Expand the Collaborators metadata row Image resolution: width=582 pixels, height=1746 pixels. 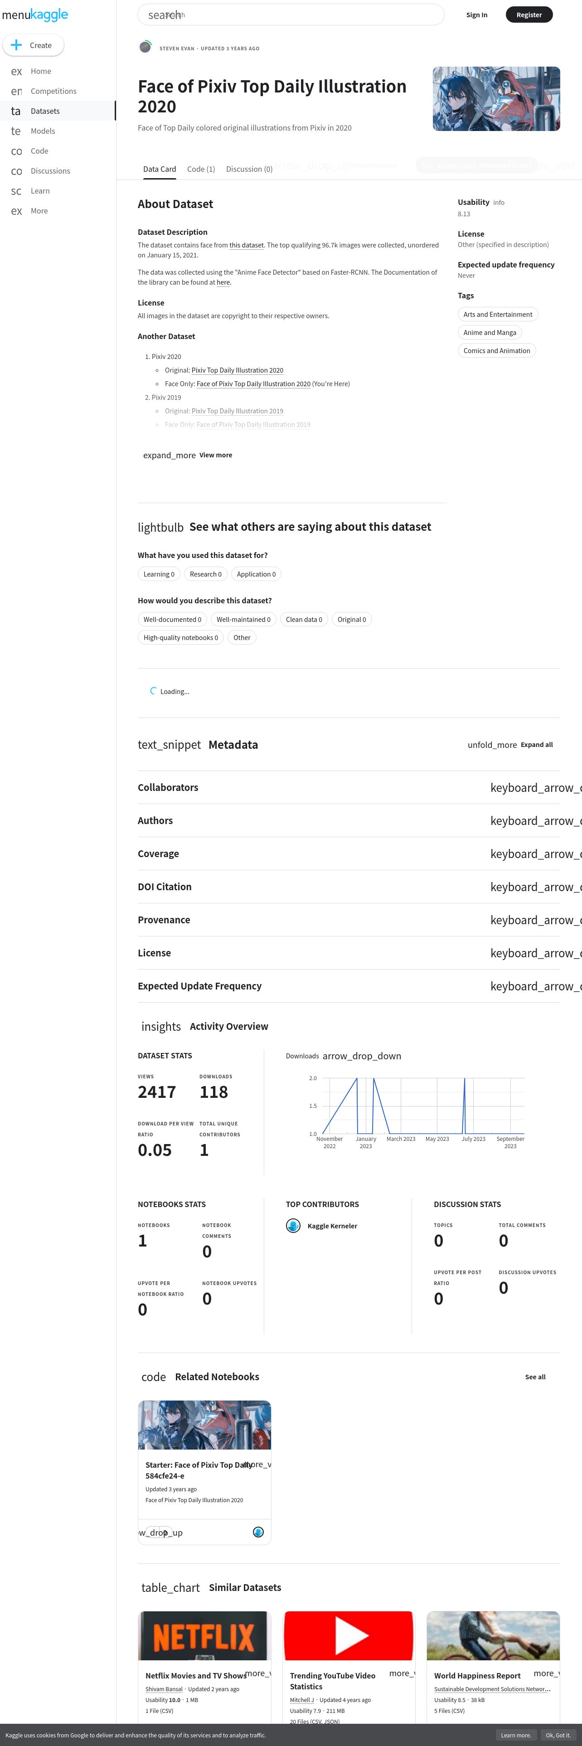(349, 788)
